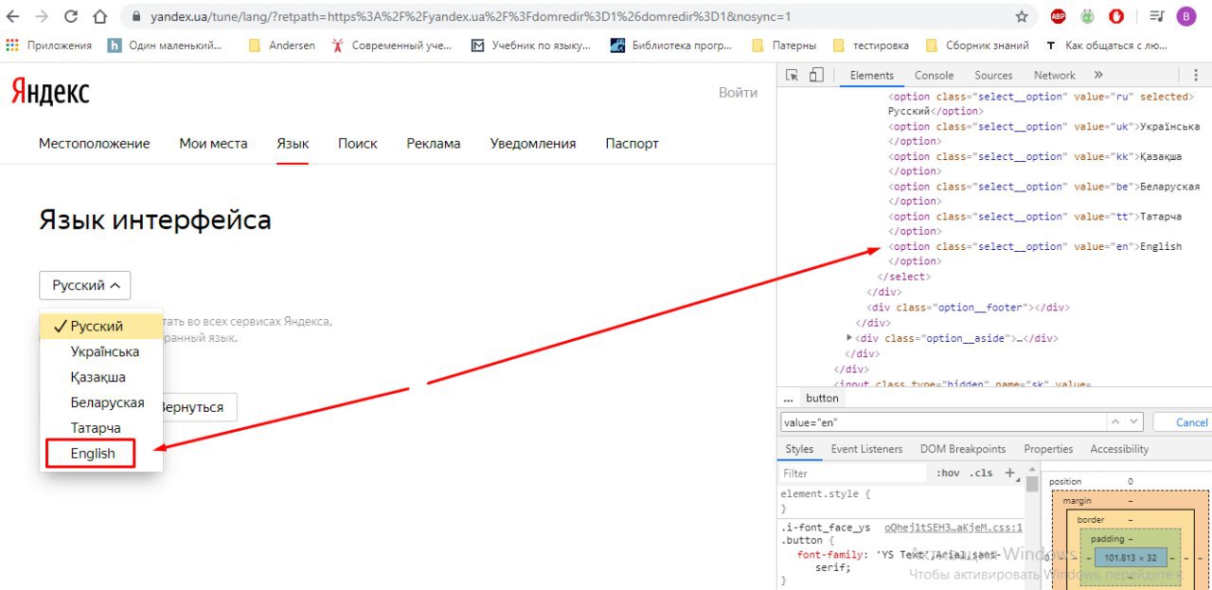Switch to the DevTools Network tab
The height and width of the screenshot is (590, 1212).
[x=1054, y=75]
